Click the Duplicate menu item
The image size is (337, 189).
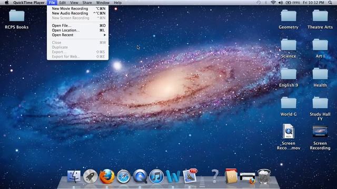78,47
